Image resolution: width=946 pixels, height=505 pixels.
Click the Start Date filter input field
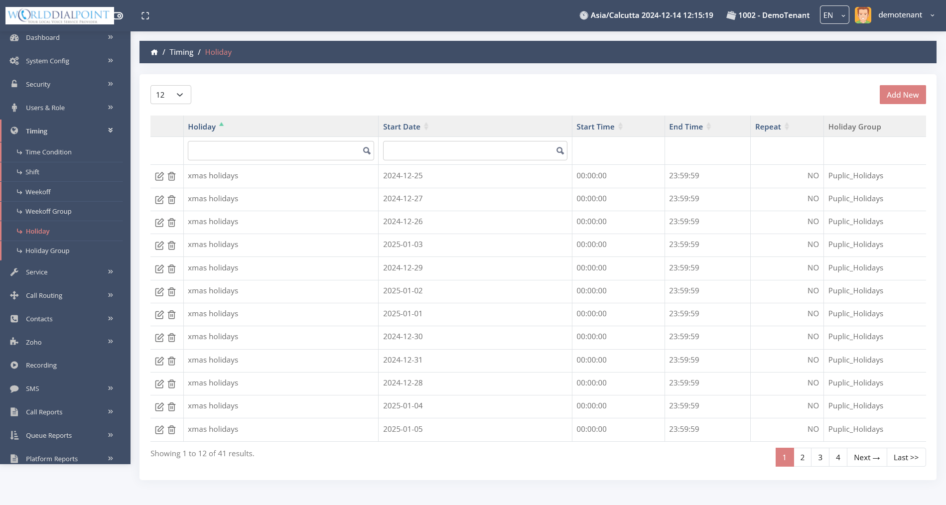coord(468,151)
